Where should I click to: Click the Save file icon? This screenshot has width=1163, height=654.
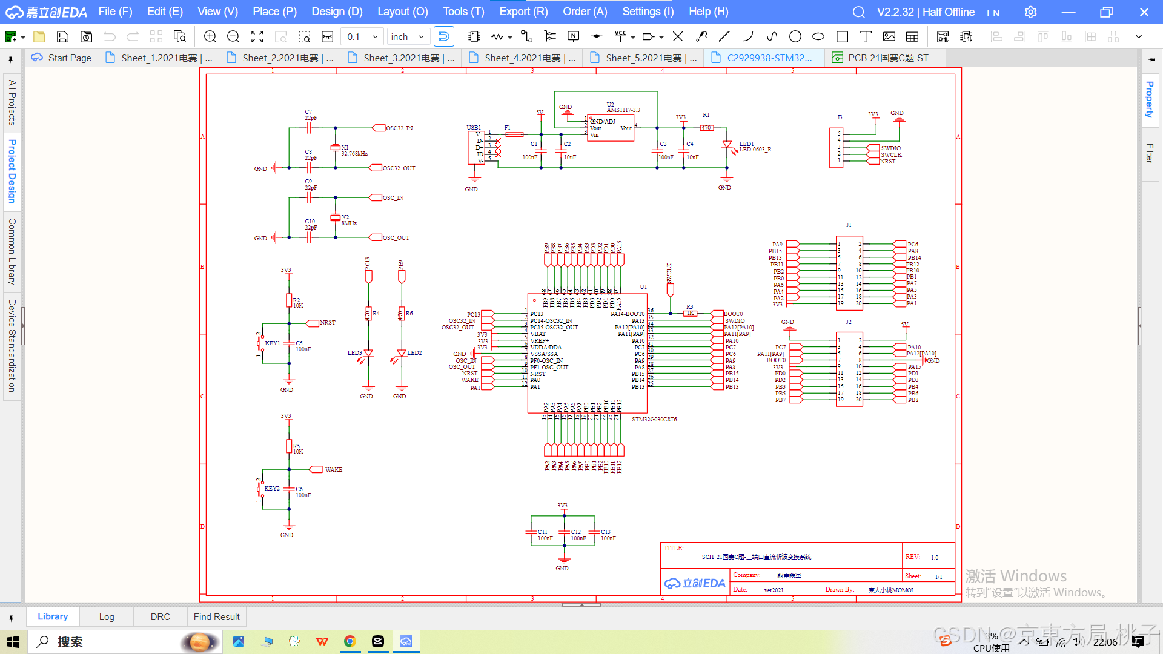62,37
